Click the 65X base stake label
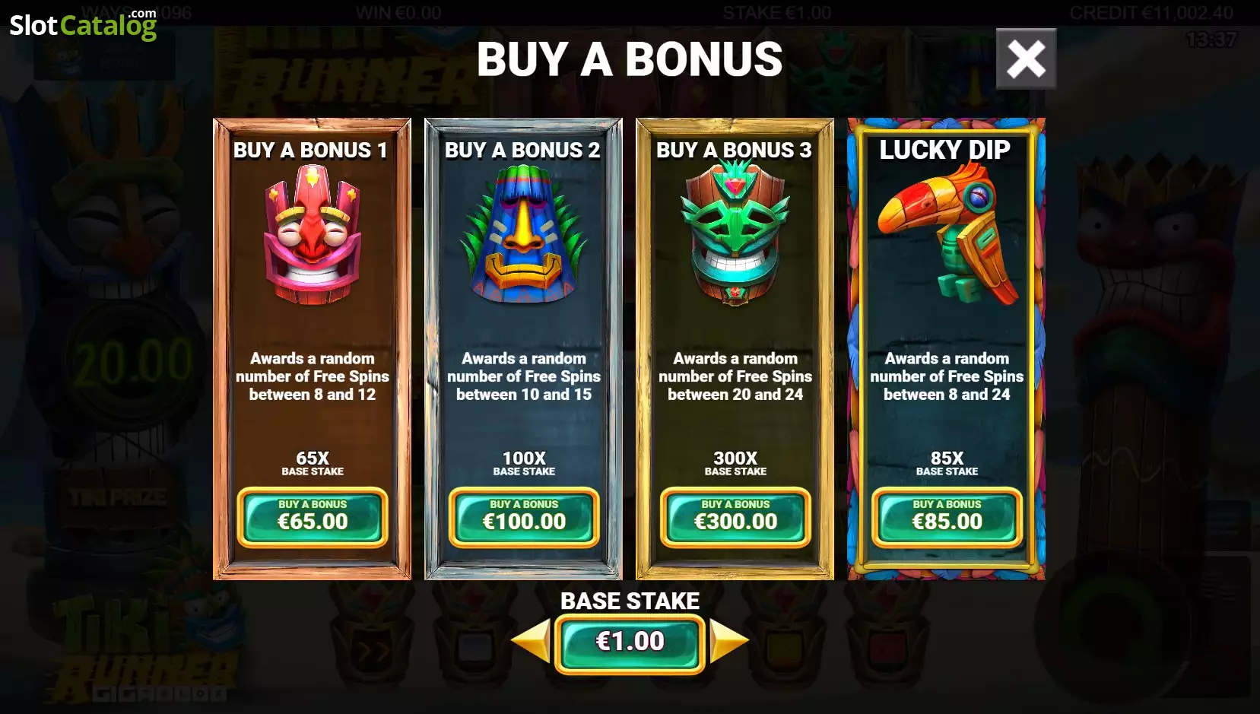The width and height of the screenshot is (1260, 714). tap(313, 463)
